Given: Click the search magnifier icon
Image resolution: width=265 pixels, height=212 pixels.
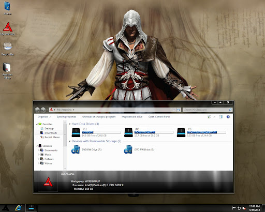Looking at the screenshot, I should (230, 110).
